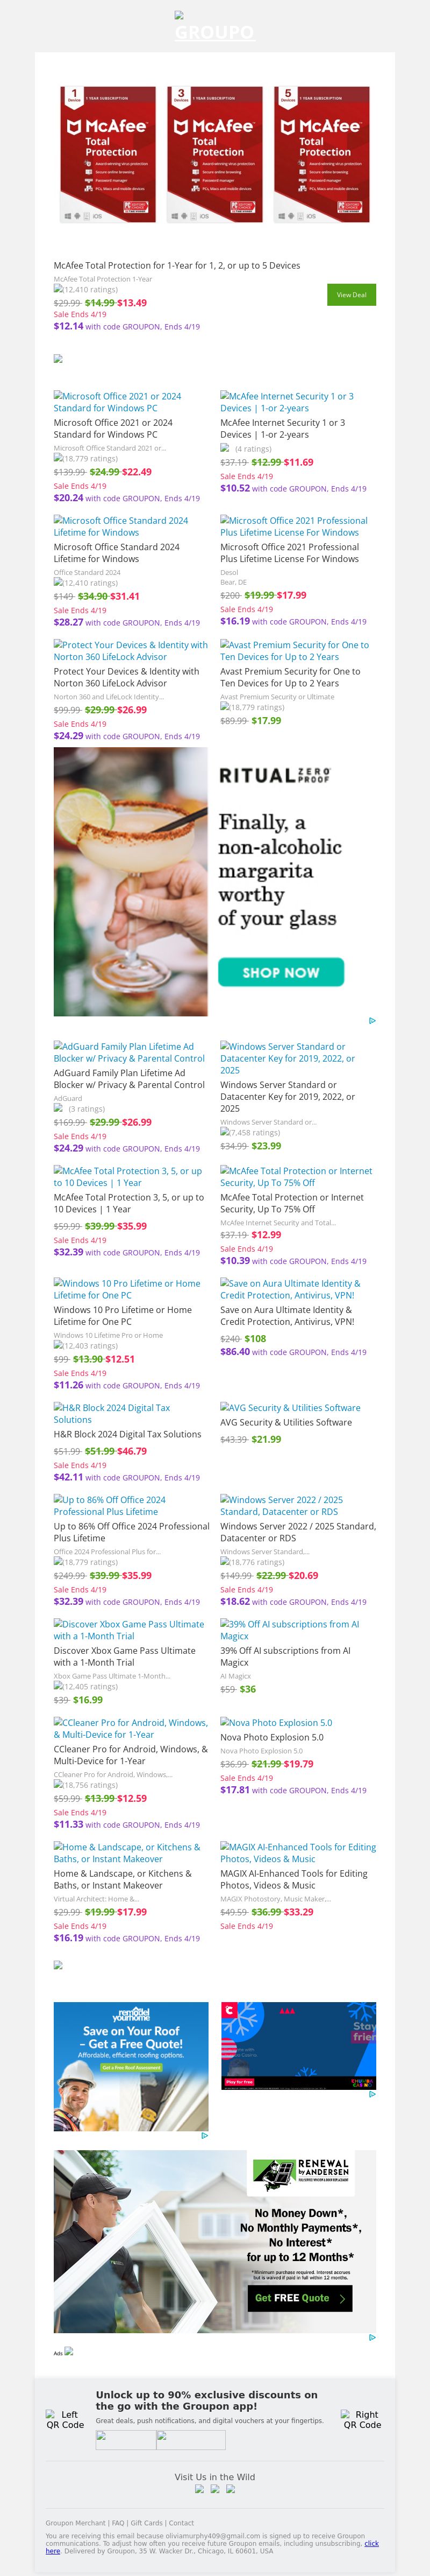Open the Microsoft Office Standard 2024 Lifetime deal
430x2576 pixels.
pyautogui.click(x=121, y=526)
